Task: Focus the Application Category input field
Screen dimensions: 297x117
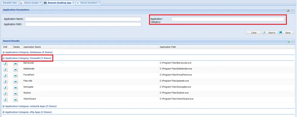Action: click(228, 19)
